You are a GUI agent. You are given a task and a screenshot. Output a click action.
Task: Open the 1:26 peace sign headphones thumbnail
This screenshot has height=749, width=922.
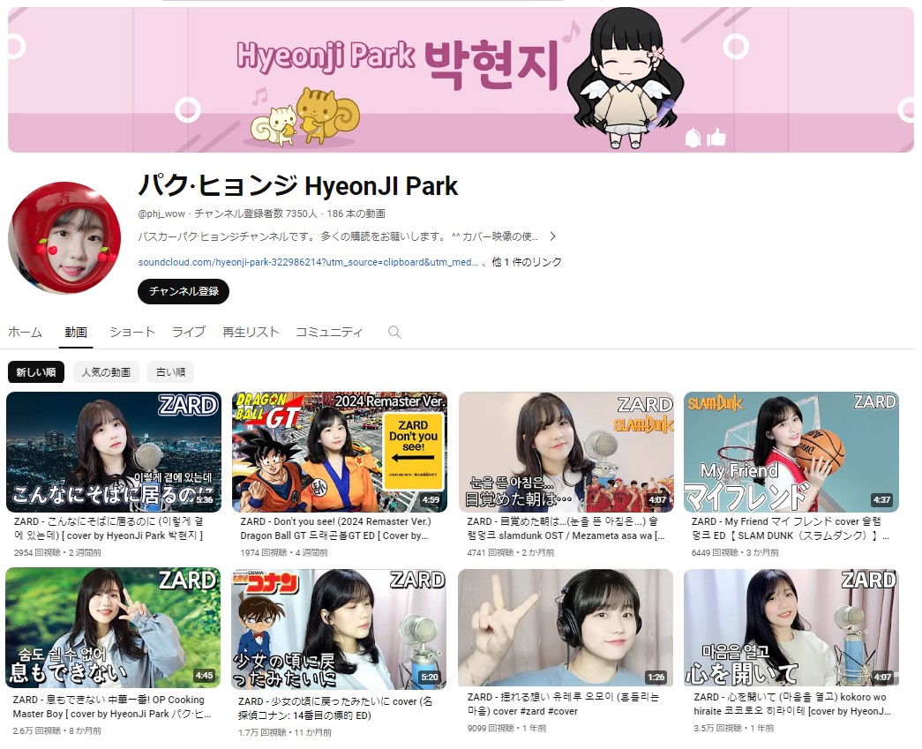pos(566,627)
